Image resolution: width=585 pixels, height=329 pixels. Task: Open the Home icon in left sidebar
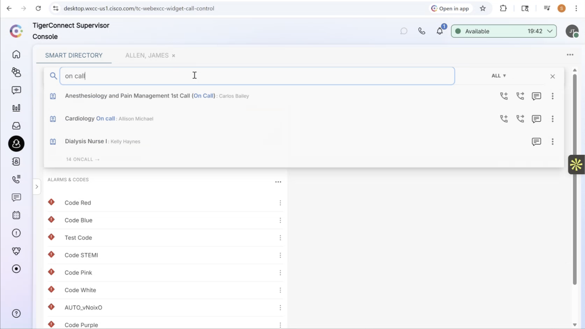(x=16, y=55)
